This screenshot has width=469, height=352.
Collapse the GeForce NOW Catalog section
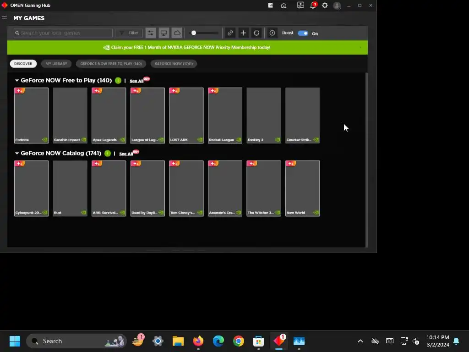tap(17, 153)
